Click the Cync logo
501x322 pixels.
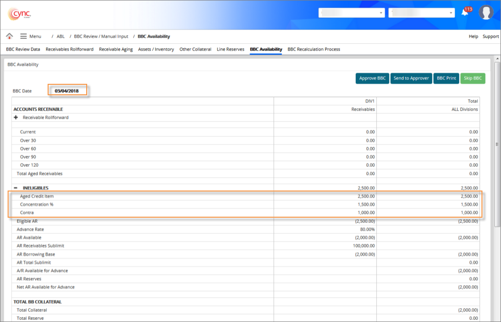point(20,13)
